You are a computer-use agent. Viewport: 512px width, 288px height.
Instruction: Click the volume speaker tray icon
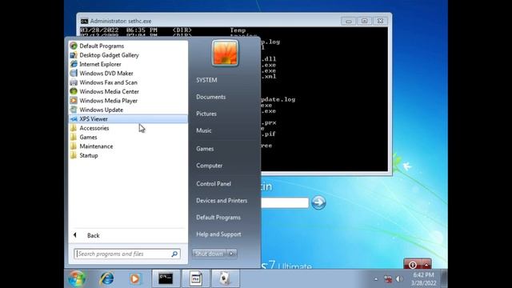(x=399, y=279)
